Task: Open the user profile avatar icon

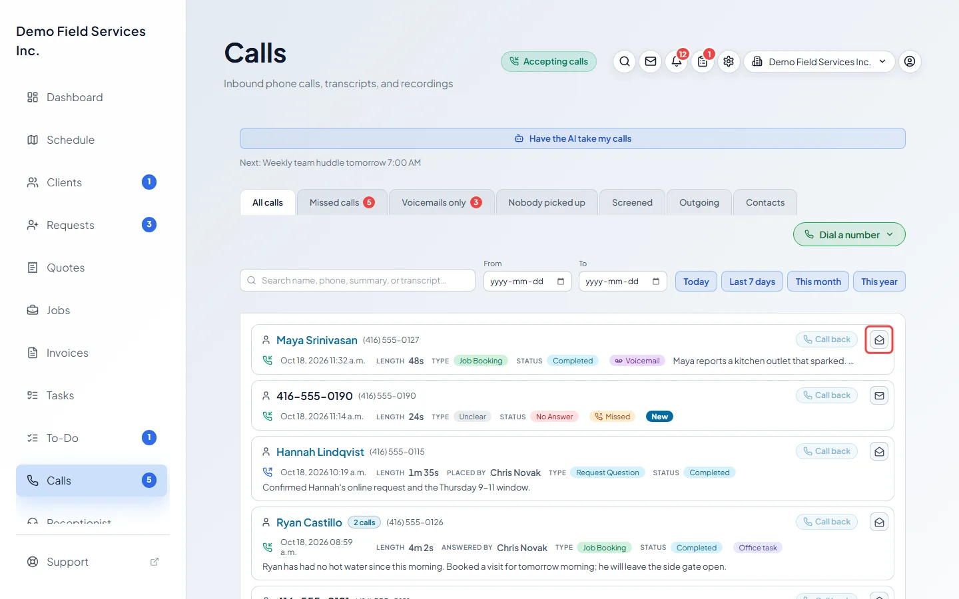Action: click(910, 62)
